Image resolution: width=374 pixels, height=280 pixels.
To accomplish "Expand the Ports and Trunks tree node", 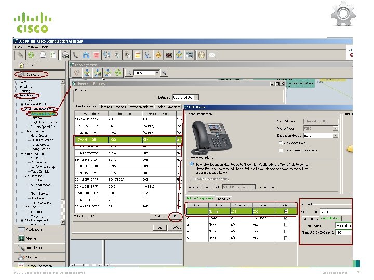I will pyautogui.click(x=22, y=104).
